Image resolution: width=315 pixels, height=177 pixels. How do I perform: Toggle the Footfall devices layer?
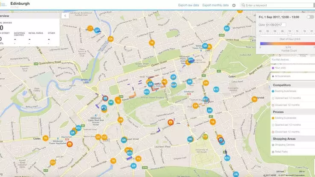(293, 60)
